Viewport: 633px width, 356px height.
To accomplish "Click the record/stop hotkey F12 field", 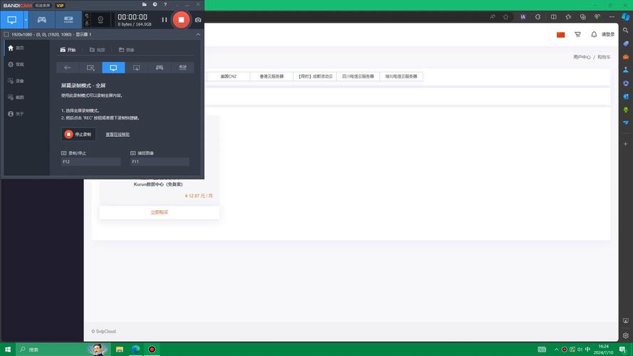I will pos(90,162).
